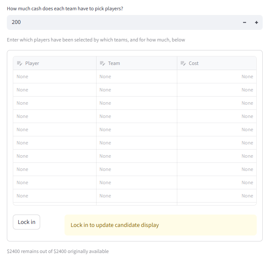This screenshot has width=264, height=259.
Task: Click the minus button to decrease cash
Action: (244, 23)
